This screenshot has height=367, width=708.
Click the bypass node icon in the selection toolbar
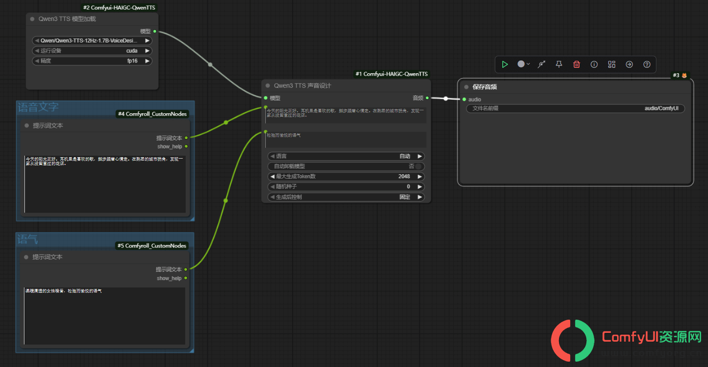pyautogui.click(x=541, y=64)
